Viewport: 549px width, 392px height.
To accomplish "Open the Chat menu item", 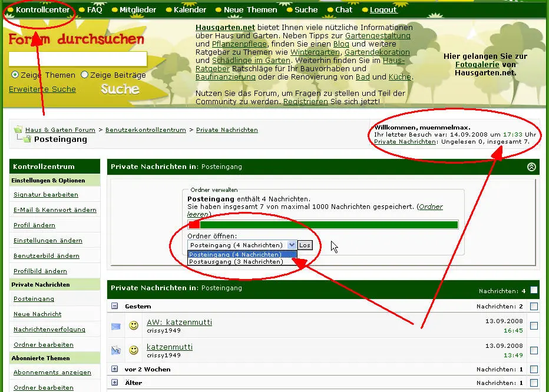I will click(343, 10).
